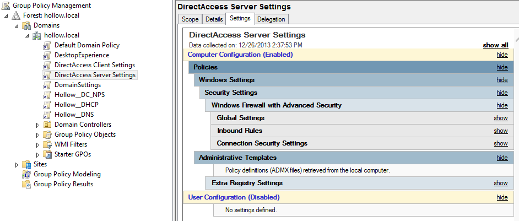Image resolution: width=519 pixels, height=221 pixels.
Task: Show the Inbound Rules section
Action: coord(501,131)
